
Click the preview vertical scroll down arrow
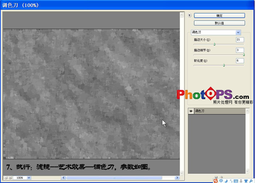(182, 173)
